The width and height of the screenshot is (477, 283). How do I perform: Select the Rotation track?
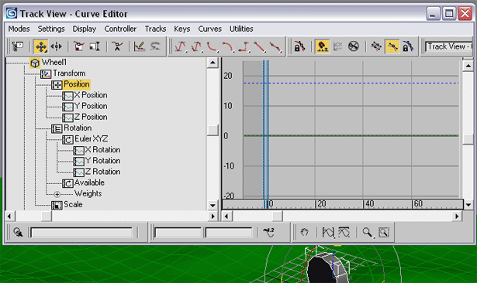(x=78, y=128)
